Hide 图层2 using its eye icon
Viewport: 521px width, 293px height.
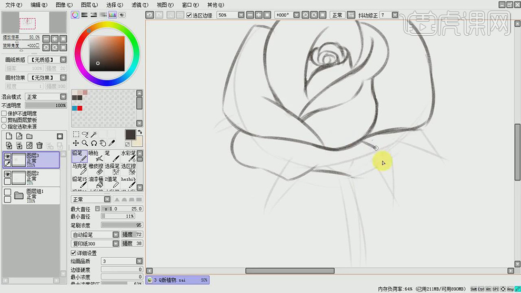pos(7,174)
